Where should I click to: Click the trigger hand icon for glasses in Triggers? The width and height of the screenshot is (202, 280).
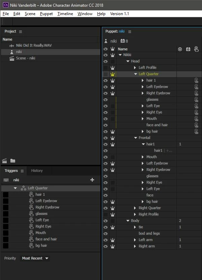[31, 214]
